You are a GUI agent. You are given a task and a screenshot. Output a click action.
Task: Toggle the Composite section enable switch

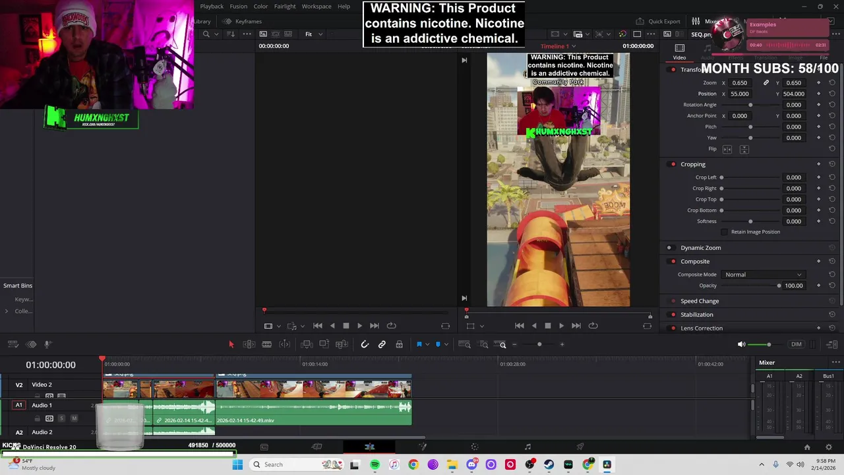673,261
